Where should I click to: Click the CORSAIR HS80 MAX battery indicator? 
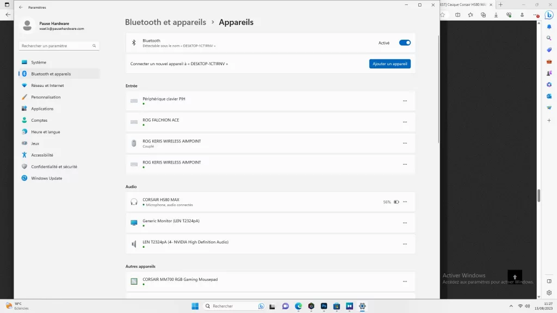pos(396,202)
